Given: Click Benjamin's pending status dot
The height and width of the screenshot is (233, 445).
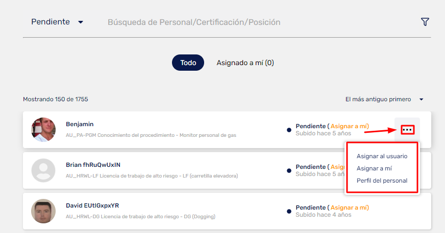Looking at the screenshot, I should pos(289,130).
